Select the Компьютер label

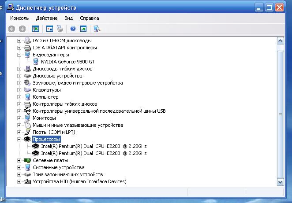(x=45, y=97)
